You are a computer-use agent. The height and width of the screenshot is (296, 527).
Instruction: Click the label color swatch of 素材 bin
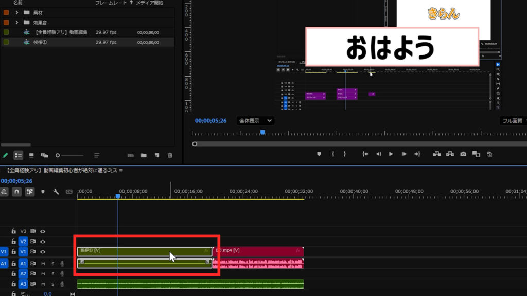click(x=6, y=12)
